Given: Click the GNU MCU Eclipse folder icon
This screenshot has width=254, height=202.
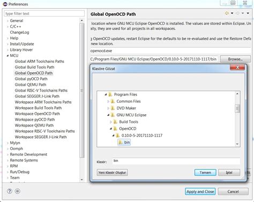Looking at the screenshot, I should [113, 115].
